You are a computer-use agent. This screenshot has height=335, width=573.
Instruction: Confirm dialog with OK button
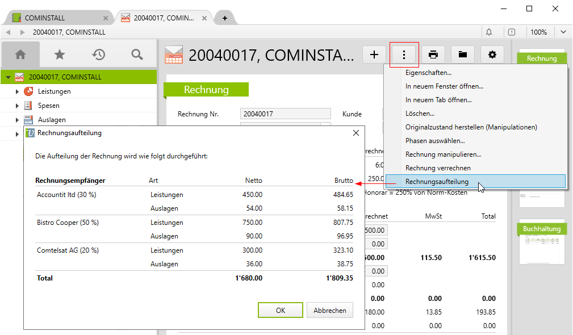tap(280, 311)
